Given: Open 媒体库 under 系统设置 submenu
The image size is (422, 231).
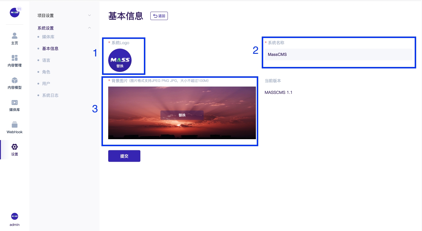Looking at the screenshot, I should pos(48,37).
